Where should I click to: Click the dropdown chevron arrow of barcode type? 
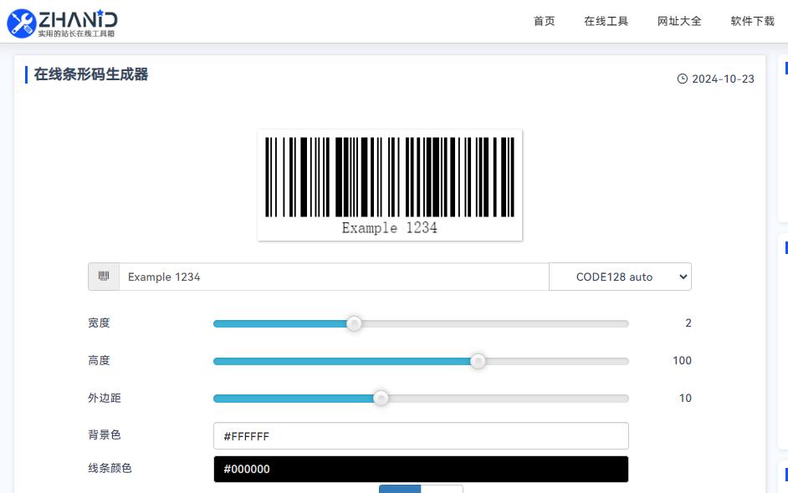point(683,277)
